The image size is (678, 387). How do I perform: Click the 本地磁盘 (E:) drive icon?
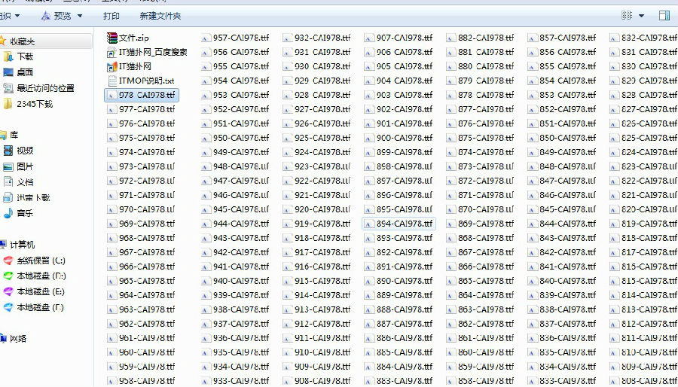click(8, 291)
